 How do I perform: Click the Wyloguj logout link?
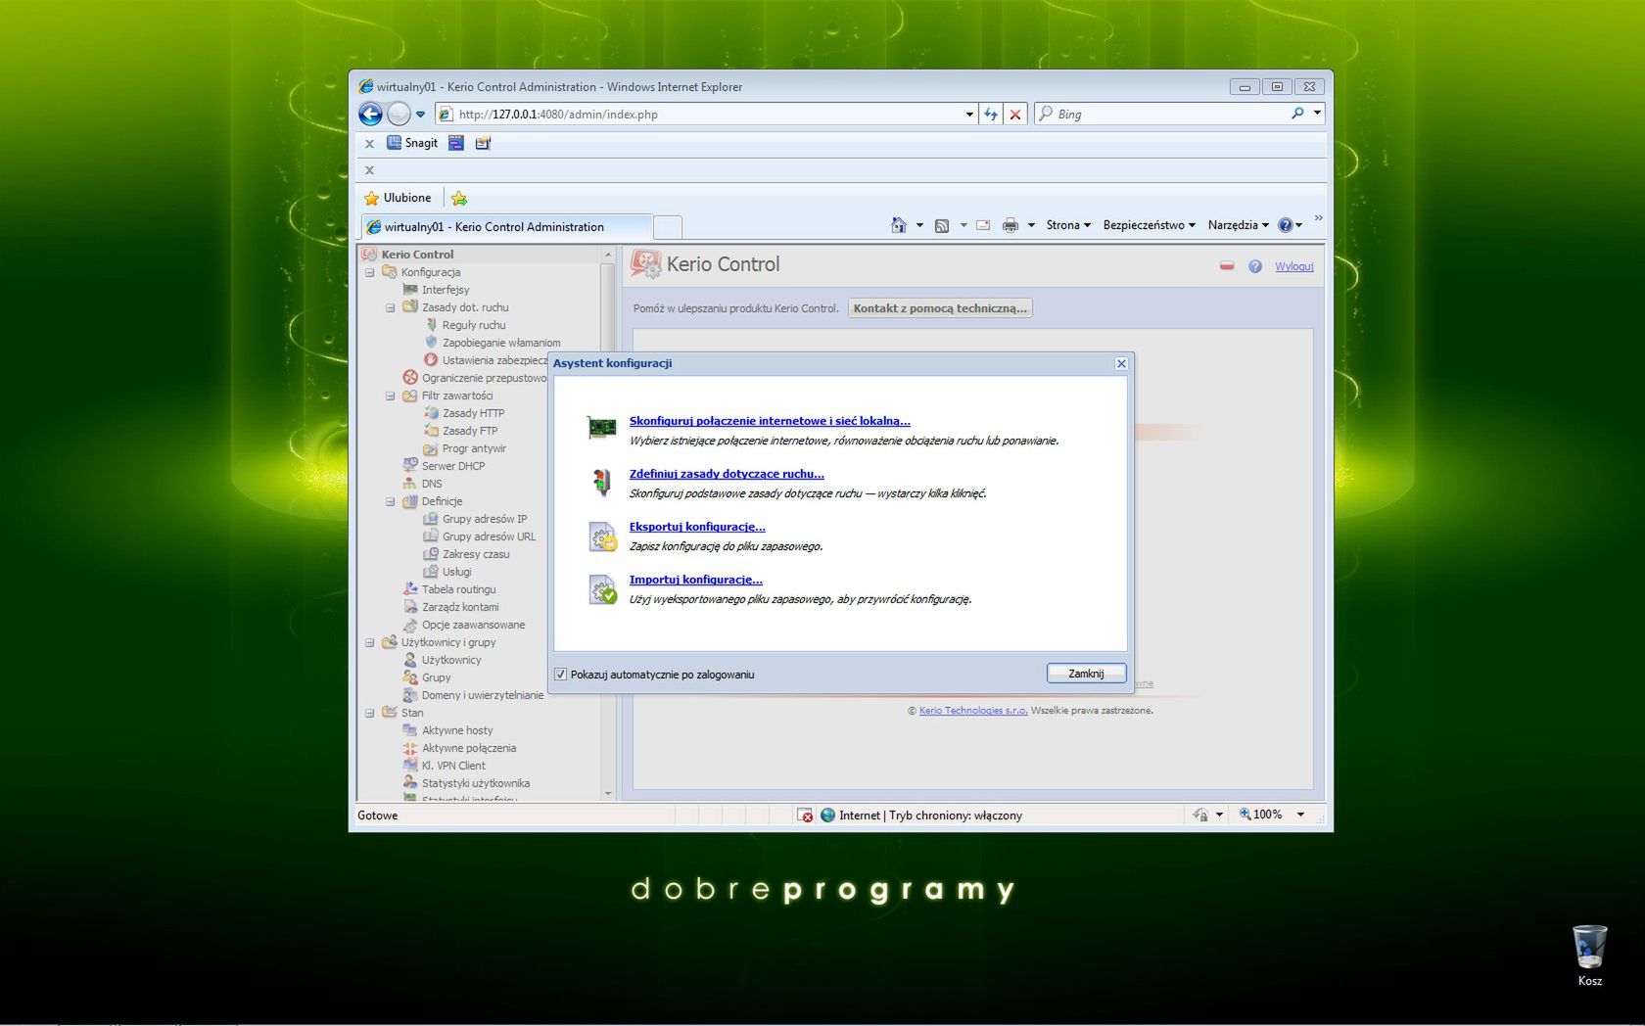(x=1293, y=266)
